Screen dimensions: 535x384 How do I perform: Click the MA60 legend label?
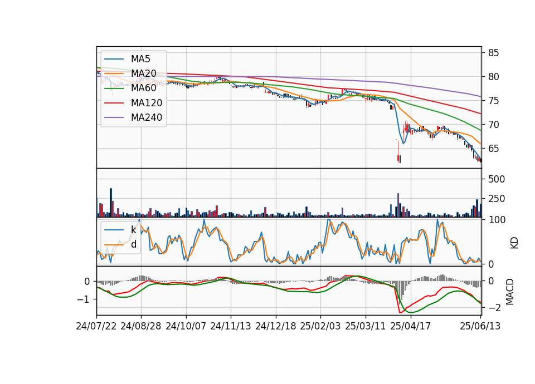pyautogui.click(x=143, y=88)
